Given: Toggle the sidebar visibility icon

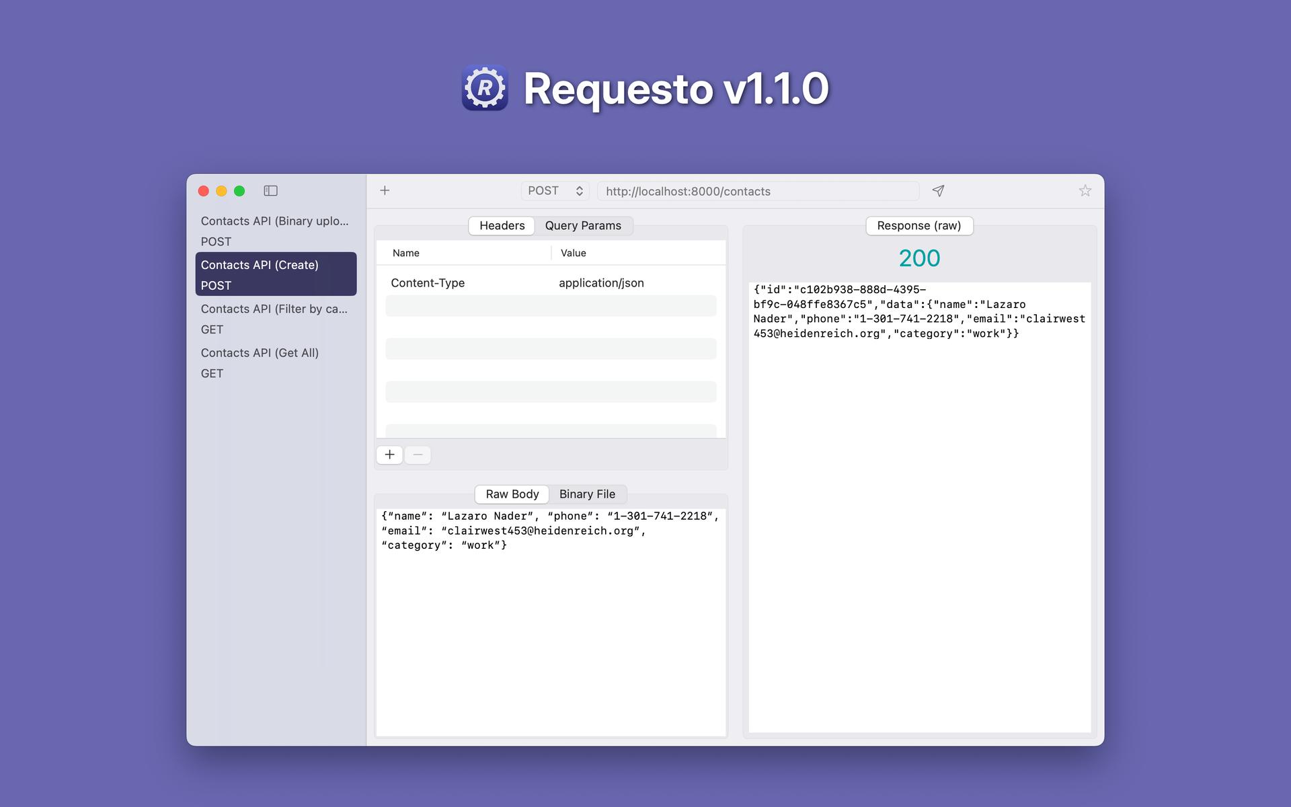Looking at the screenshot, I should (x=271, y=190).
